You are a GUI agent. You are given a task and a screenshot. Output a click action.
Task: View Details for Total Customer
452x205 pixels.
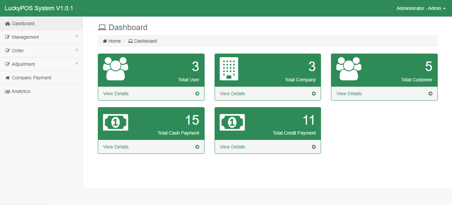tap(349, 94)
